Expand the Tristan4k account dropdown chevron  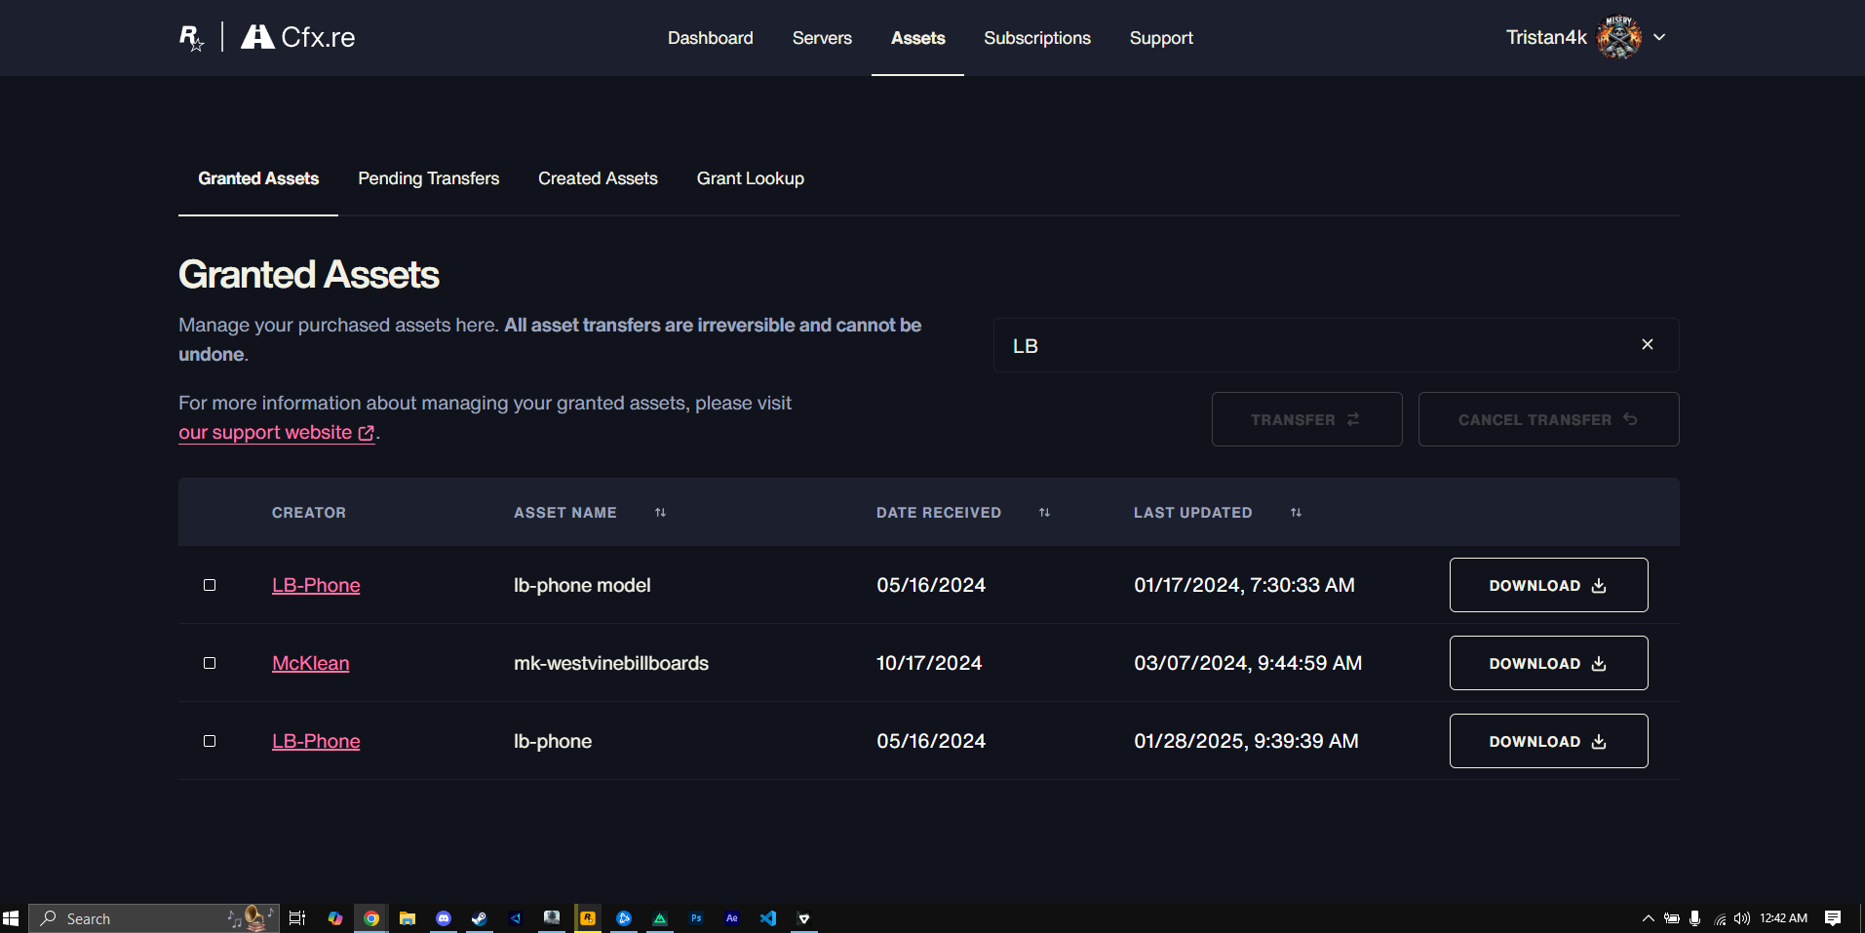coord(1659,37)
